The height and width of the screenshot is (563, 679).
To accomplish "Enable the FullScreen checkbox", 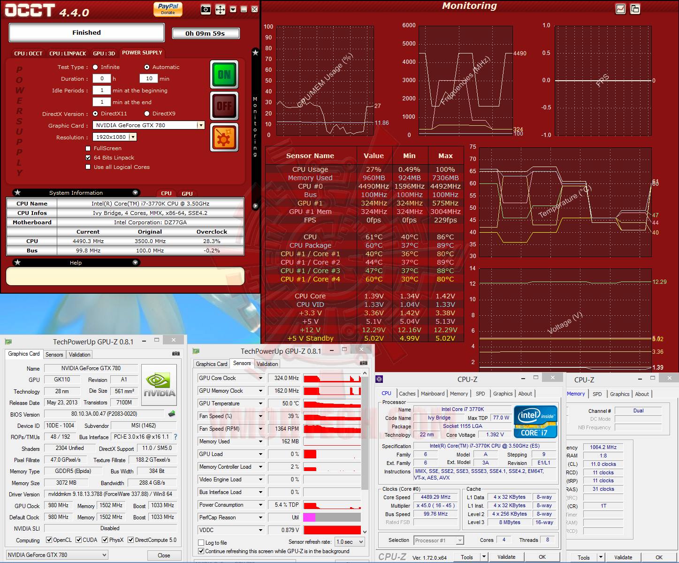I will click(x=88, y=148).
